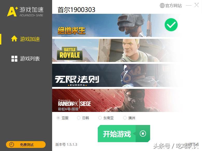Image resolution: width=202 pixels, height=151 pixels.
Task: Click the stop-square icon on green button
Action: tap(143, 133)
